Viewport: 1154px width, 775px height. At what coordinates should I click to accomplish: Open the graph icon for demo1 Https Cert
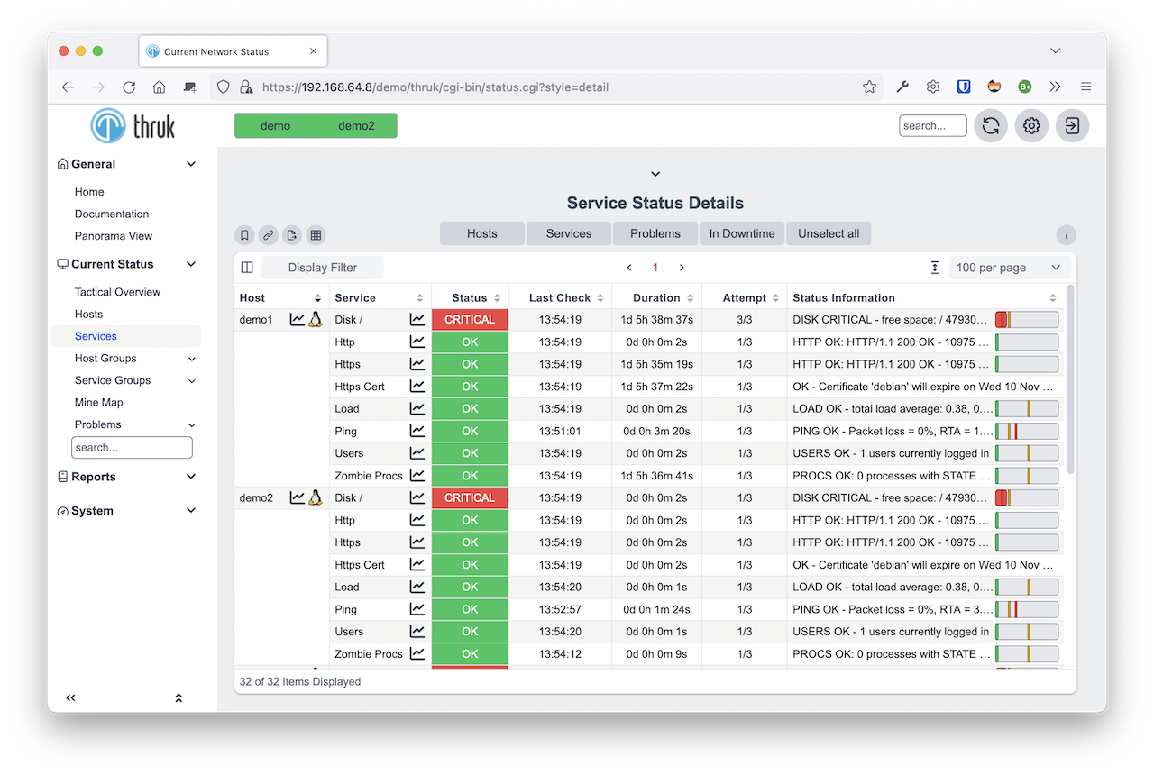coord(417,386)
